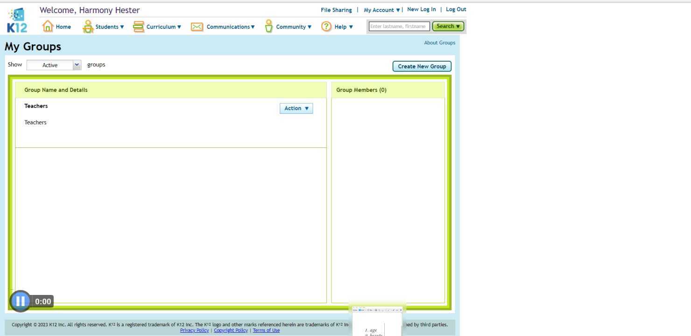Image resolution: width=691 pixels, height=336 pixels.
Task: Select the Home house icon
Action: click(49, 26)
